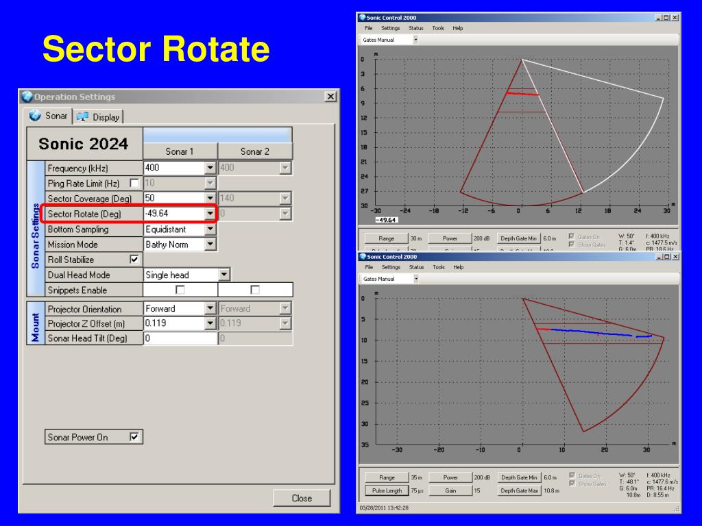Screen dimensions: 702x526
Task: Click the Sonar Head Tilt input field
Action: (x=180, y=338)
